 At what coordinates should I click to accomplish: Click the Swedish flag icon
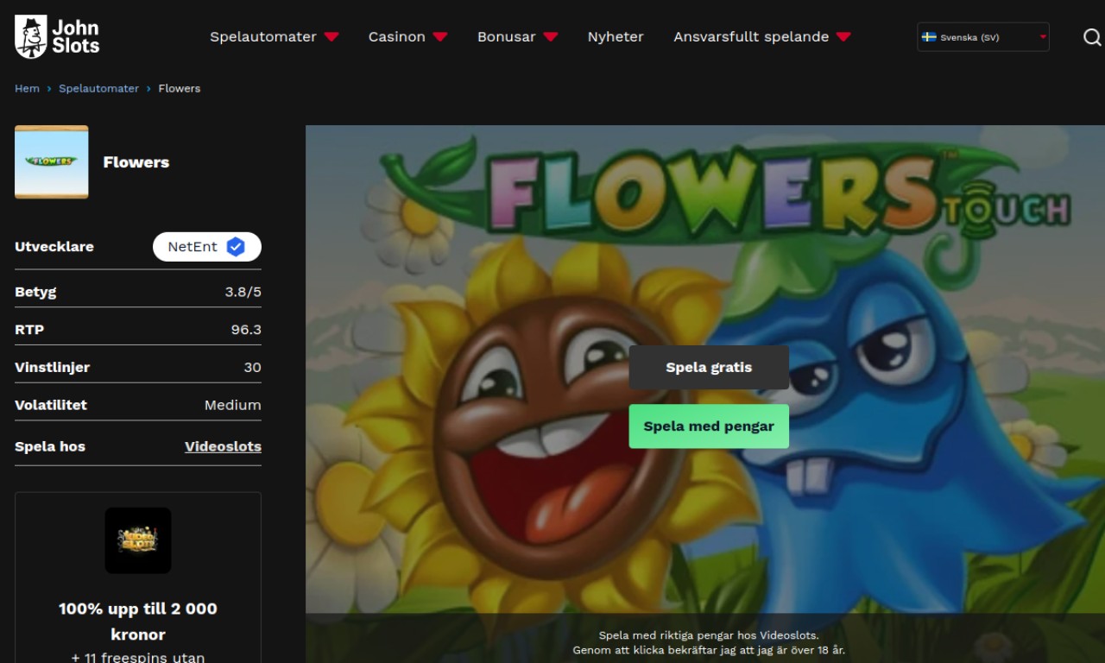[x=929, y=37]
